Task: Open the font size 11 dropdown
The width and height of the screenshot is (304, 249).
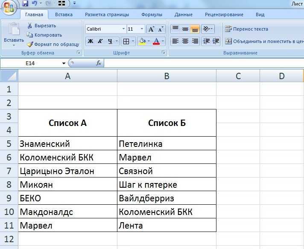Action: click(142, 29)
